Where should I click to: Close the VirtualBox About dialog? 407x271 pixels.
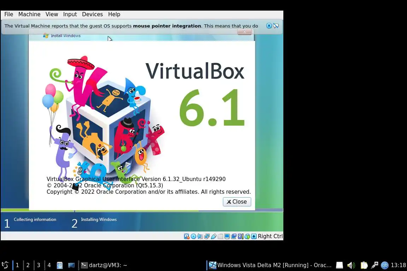pos(237,202)
